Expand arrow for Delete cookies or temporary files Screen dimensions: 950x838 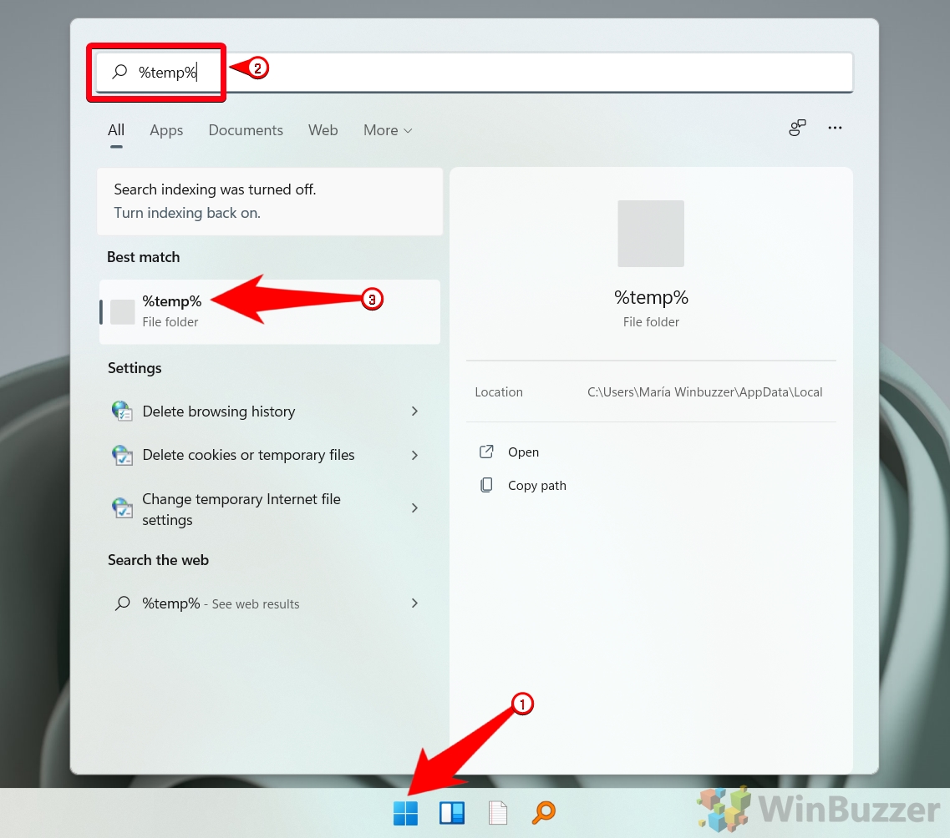pos(414,455)
